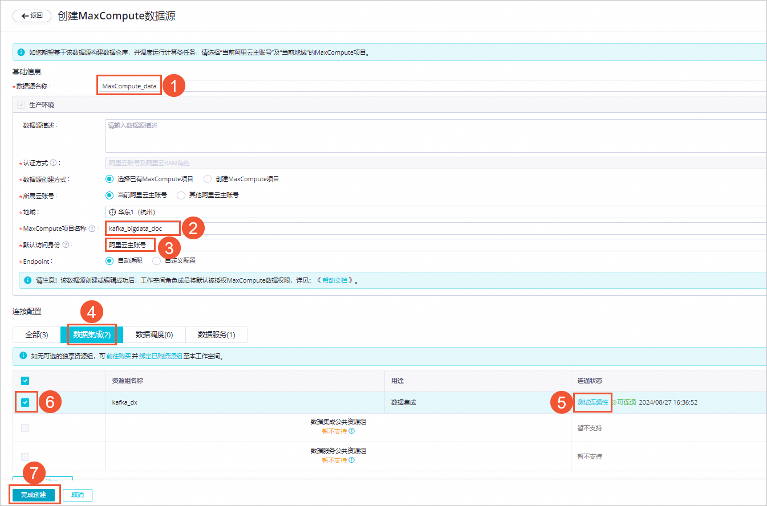Click help icon next to 默认访问身份
This screenshot has width=767, height=506.
coord(66,245)
